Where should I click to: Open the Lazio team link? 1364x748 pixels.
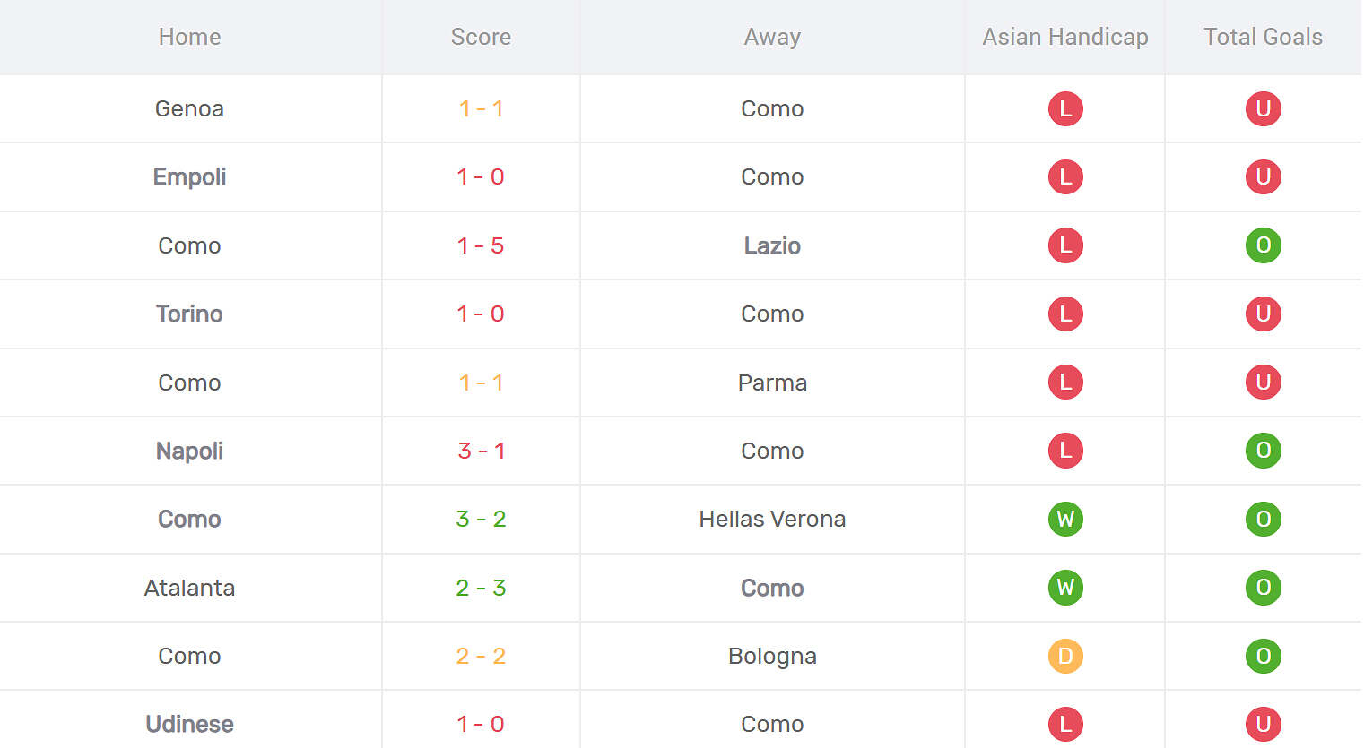(x=772, y=245)
